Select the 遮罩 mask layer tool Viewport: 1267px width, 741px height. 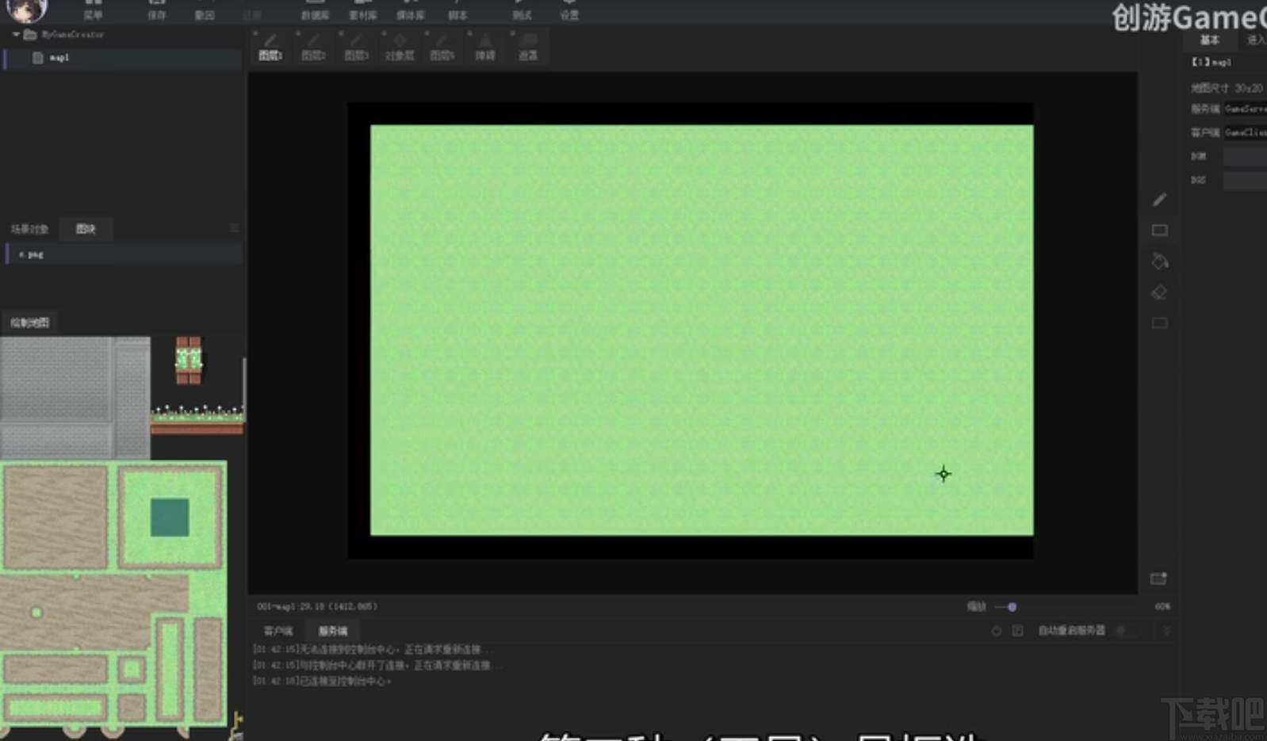(x=528, y=47)
